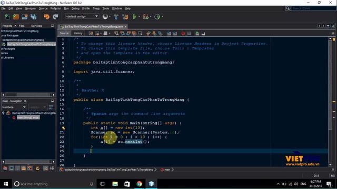The height and width of the screenshot is (189, 337).
Task: Click the hint lightbulb at line 20
Action: tap(64, 128)
